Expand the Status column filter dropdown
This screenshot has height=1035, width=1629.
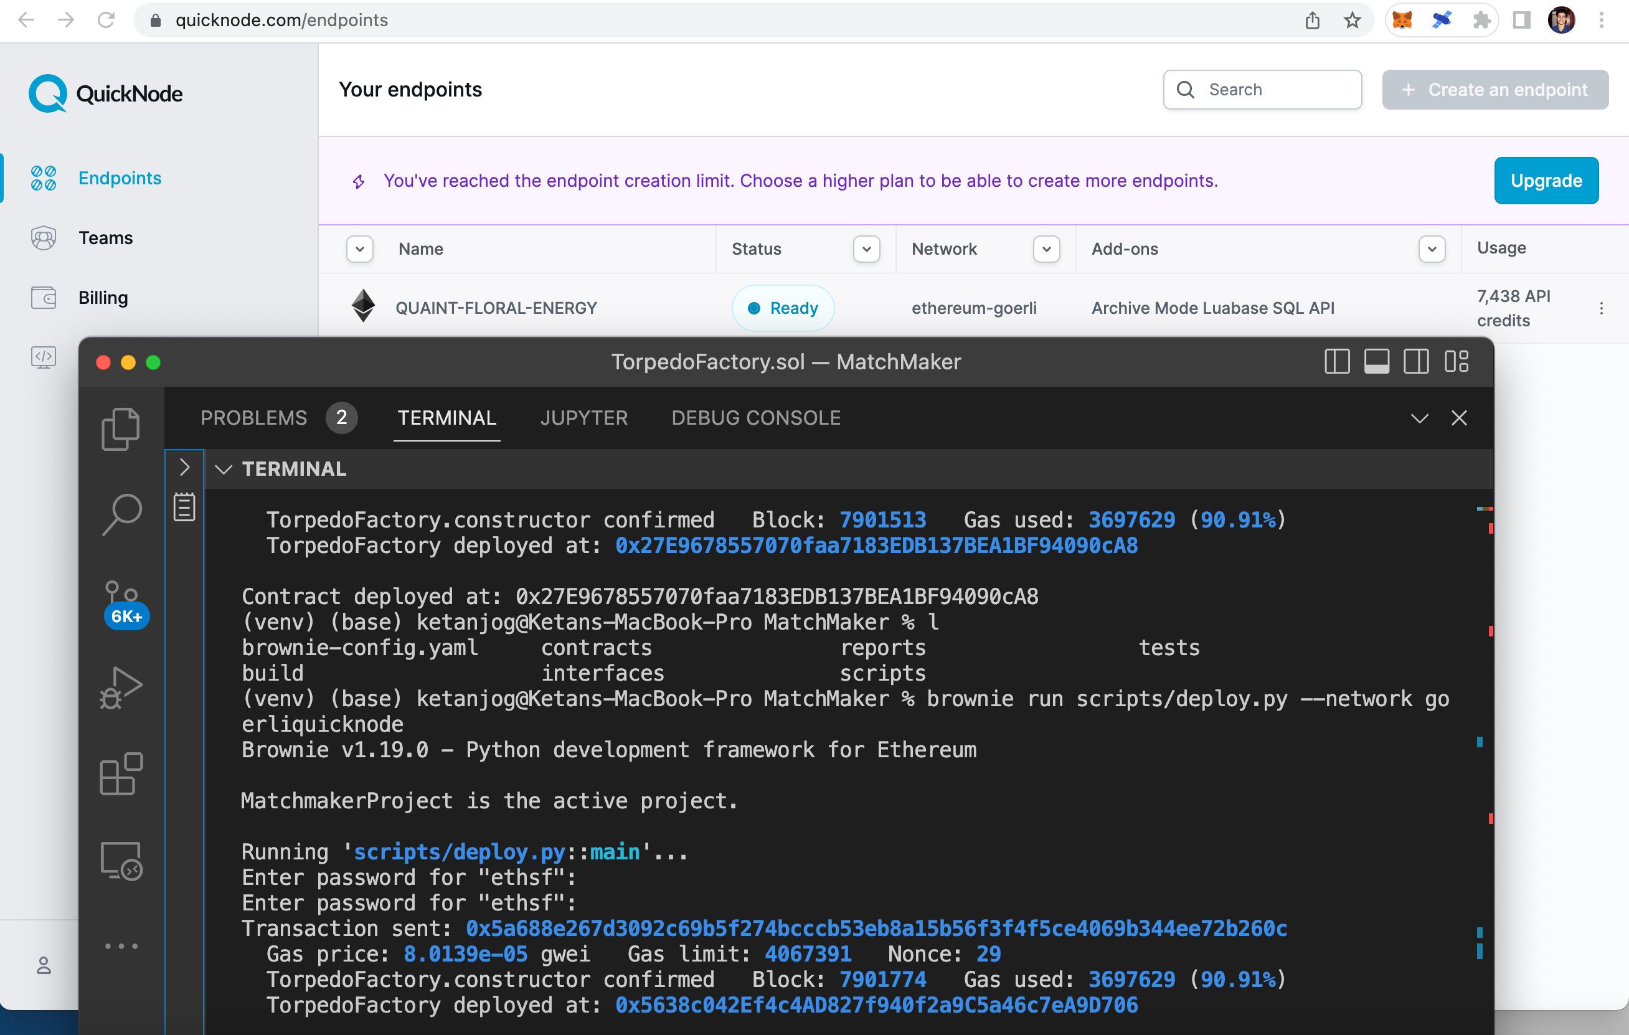pos(866,248)
